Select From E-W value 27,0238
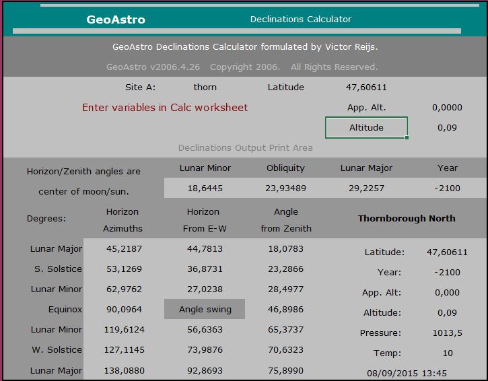The image size is (488, 381). tap(205, 289)
